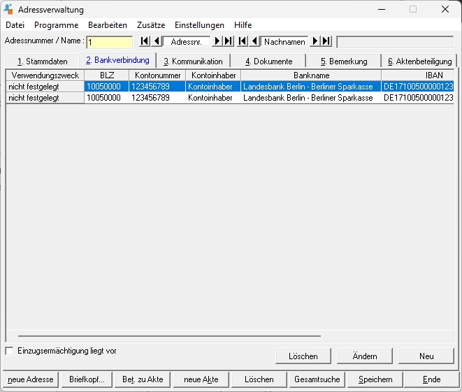The width and height of the screenshot is (462, 392).
Task: Go to next Adressnr. record
Action: click(217, 42)
